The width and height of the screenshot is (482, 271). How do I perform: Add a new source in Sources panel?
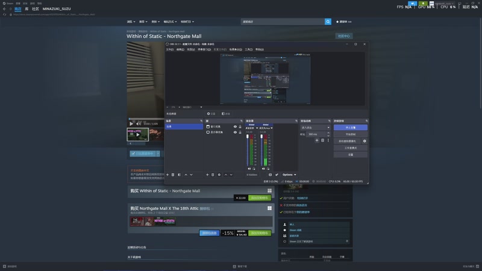(207, 175)
